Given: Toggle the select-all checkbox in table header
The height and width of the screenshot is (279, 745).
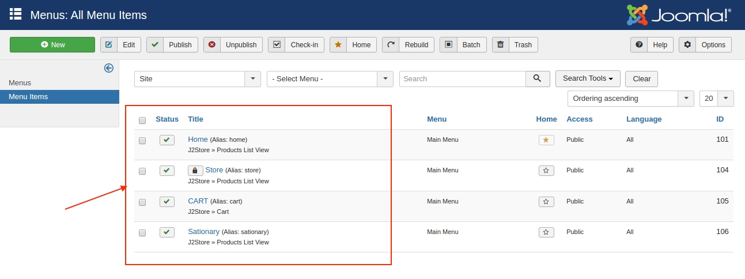Looking at the screenshot, I should point(142,120).
